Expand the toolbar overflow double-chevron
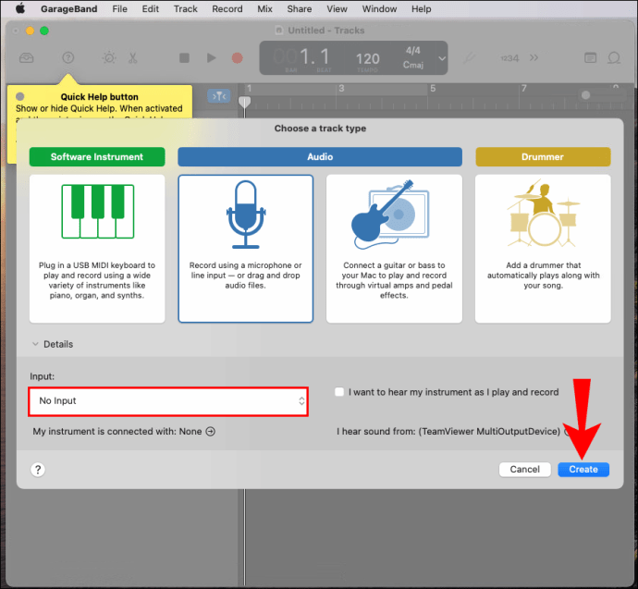This screenshot has width=638, height=589. [x=534, y=57]
